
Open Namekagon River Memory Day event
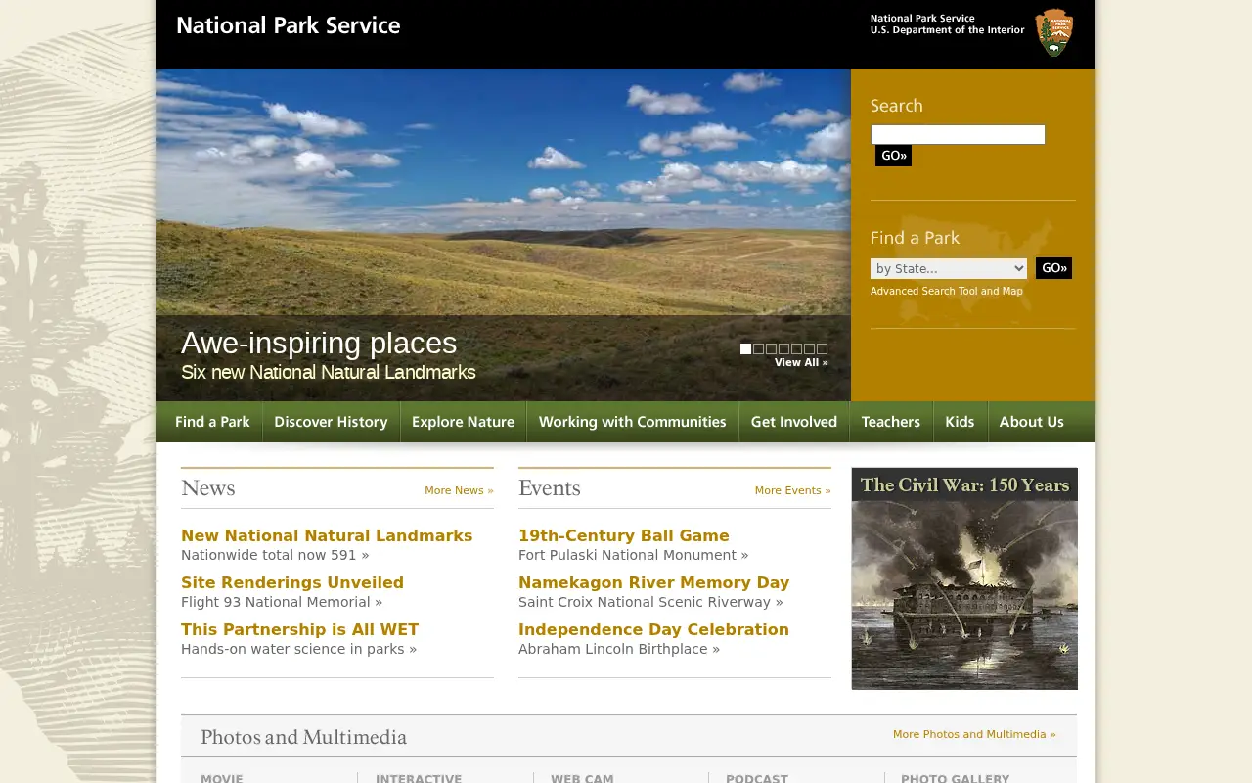653,582
